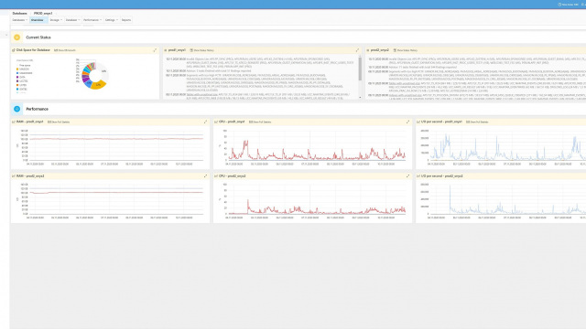Expand the Disk Space for Database panel
586x329 pixels.
coord(155,50)
